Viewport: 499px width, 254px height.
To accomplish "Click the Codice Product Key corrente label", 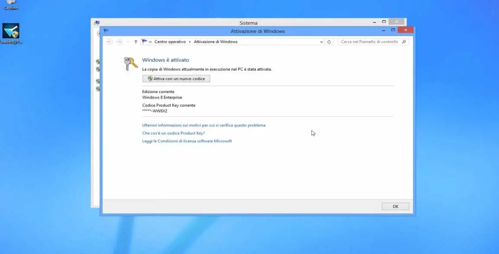I will (169, 105).
